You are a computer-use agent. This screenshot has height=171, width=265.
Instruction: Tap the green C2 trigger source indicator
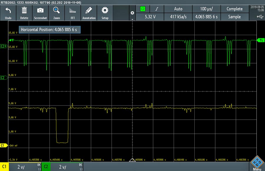143,9
